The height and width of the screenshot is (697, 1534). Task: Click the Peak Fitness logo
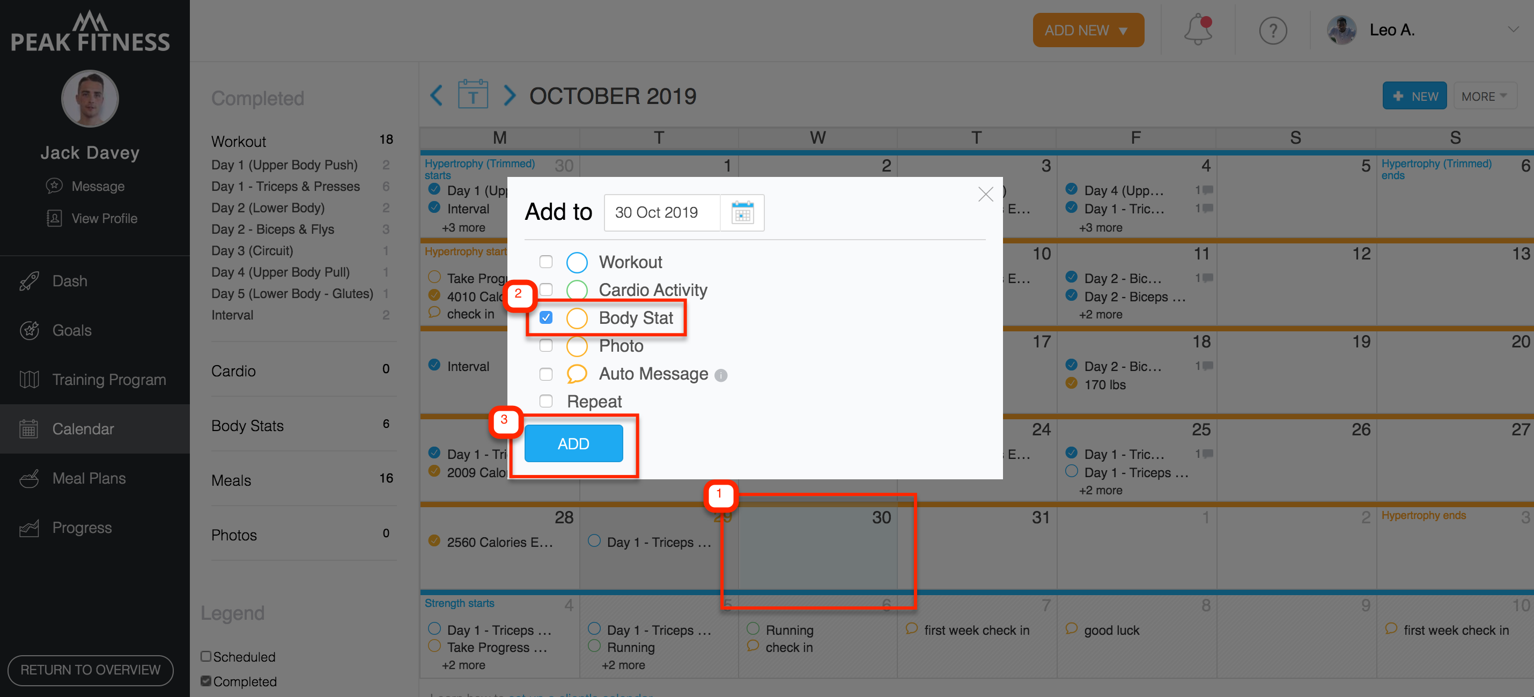(x=90, y=31)
